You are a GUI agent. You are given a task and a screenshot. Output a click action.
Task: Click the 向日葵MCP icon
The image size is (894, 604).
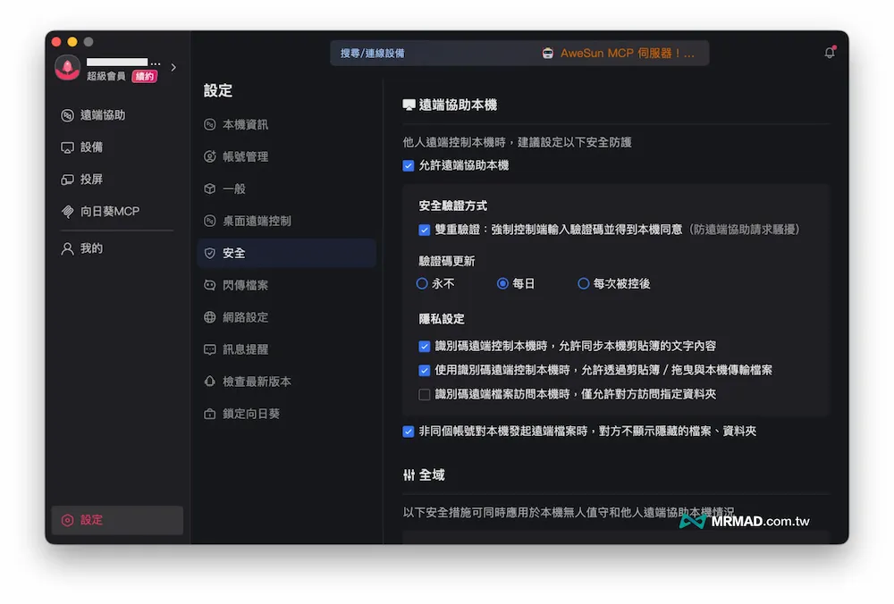[x=67, y=212]
